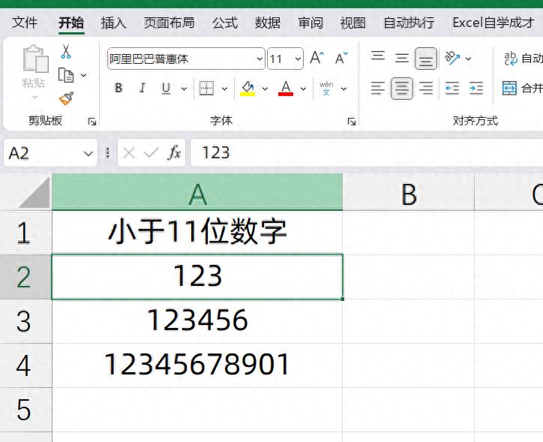Screen dimensions: 543x442
Task: Select cell containing 12345678901
Action: pos(197,365)
